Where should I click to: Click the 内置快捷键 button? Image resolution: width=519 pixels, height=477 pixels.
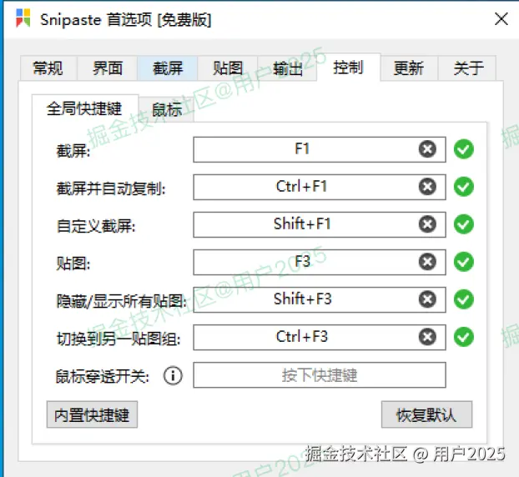pos(92,414)
